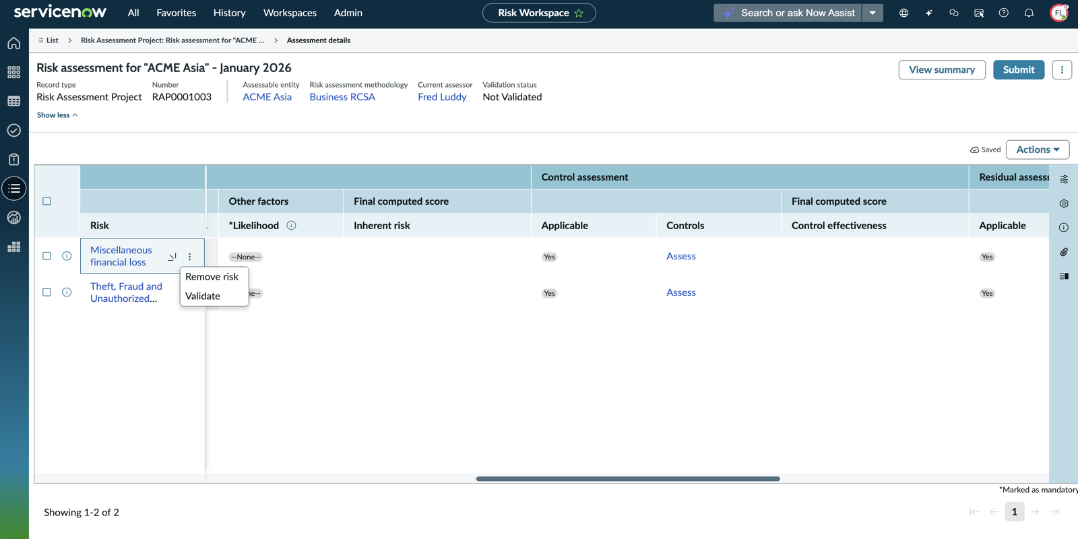Open kebab menu for Miscellaneous financial loss

click(x=190, y=257)
